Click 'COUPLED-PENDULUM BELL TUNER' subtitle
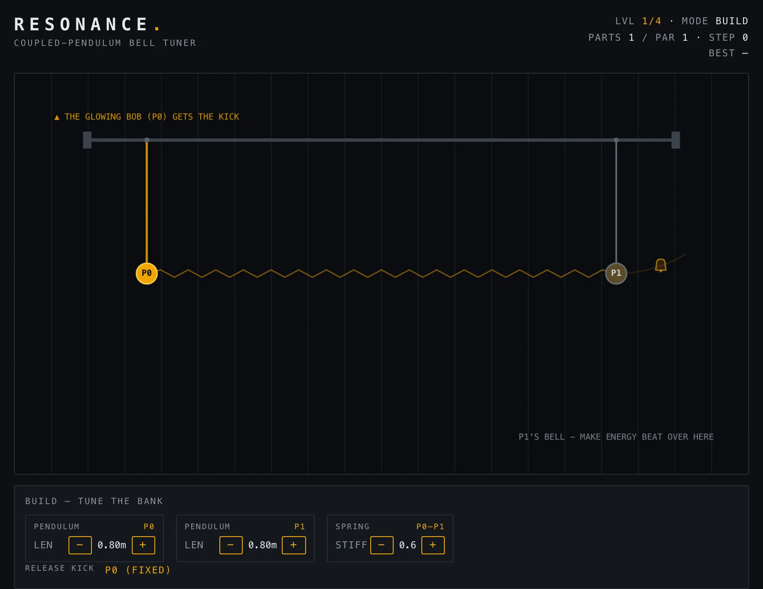This screenshot has width=763, height=589. pos(105,43)
